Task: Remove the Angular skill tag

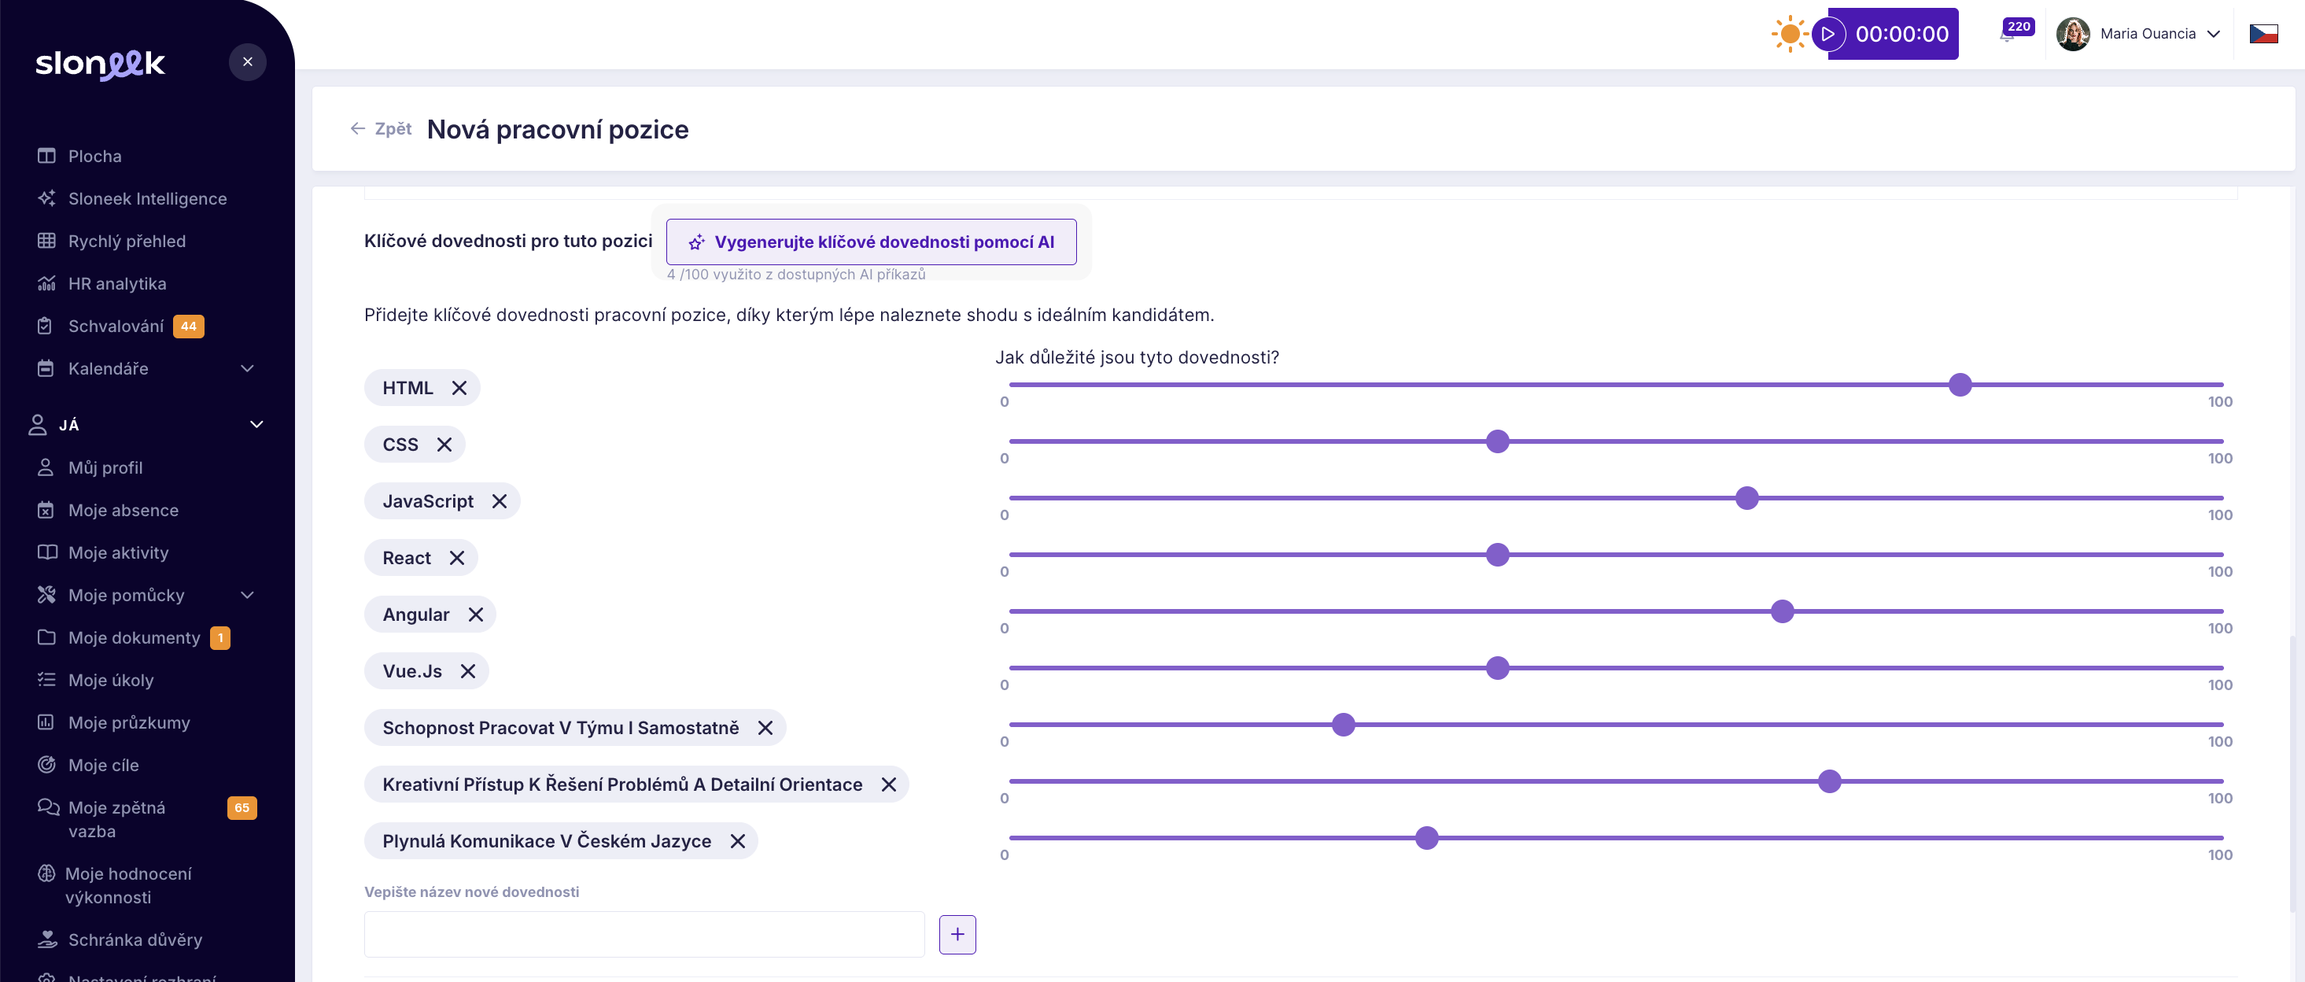Action: (475, 614)
